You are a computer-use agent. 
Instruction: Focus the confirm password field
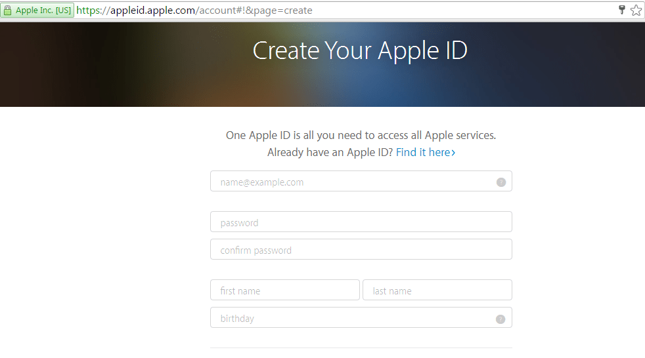[361, 249]
